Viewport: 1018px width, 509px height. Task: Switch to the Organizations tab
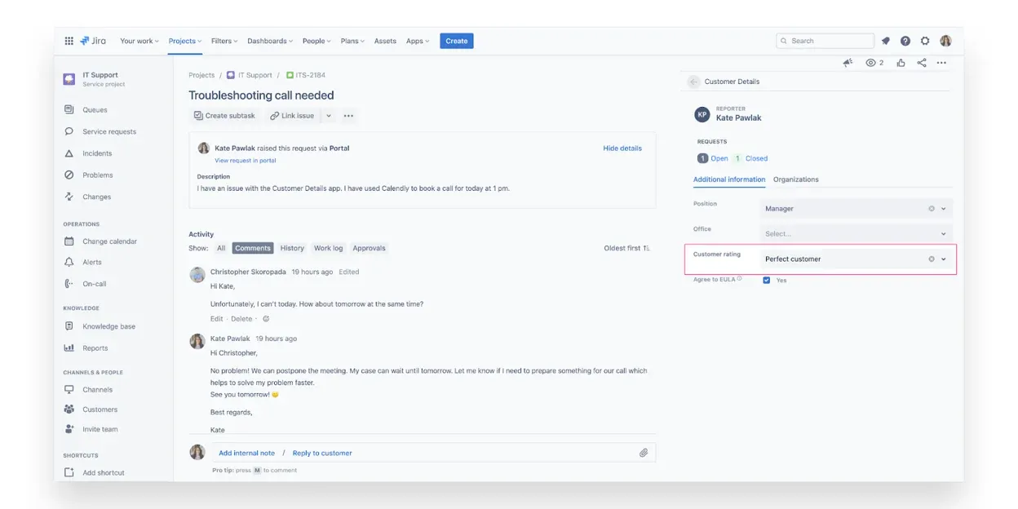coord(795,179)
